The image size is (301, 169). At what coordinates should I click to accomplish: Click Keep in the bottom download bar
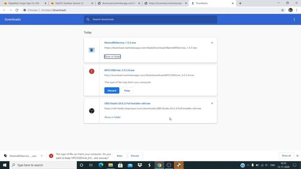click(119, 156)
